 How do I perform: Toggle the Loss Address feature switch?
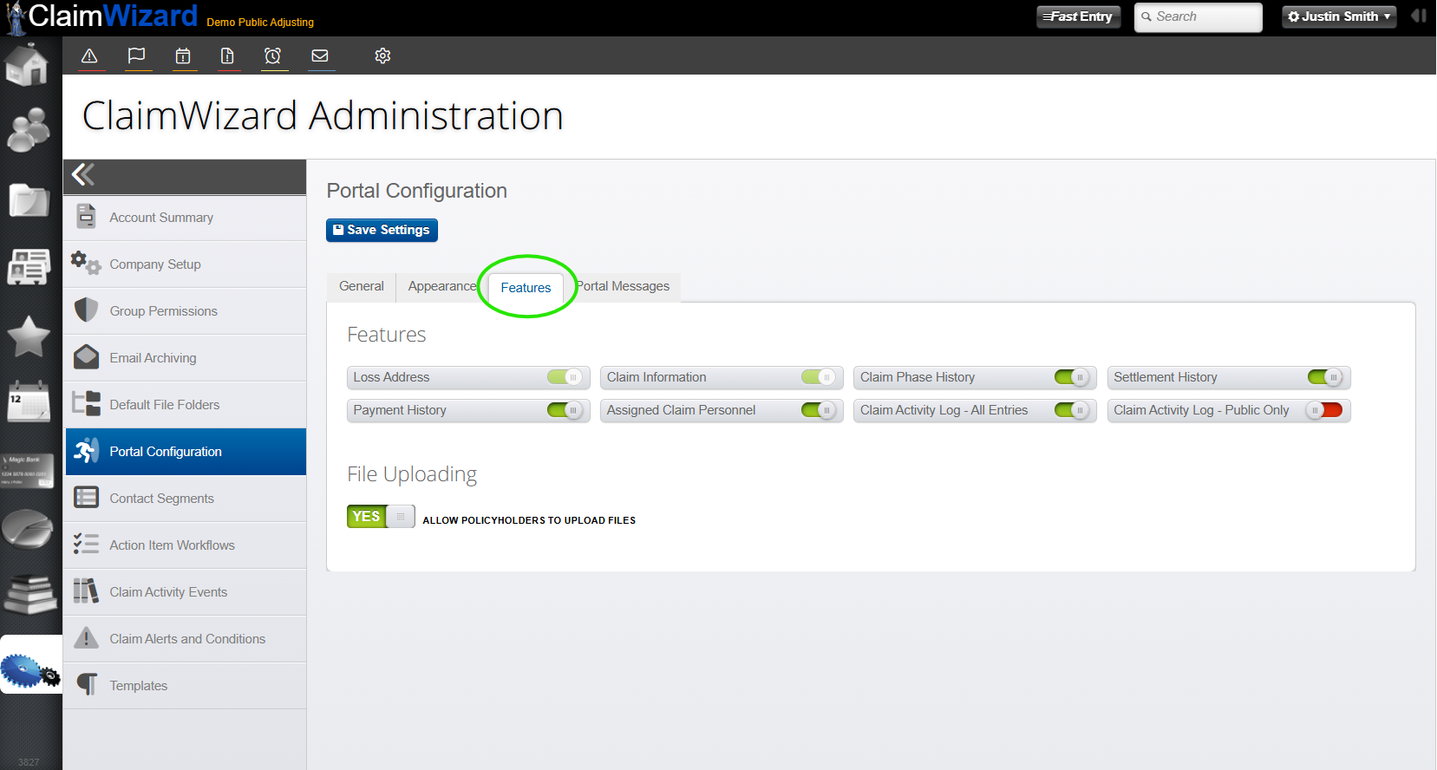tap(565, 377)
